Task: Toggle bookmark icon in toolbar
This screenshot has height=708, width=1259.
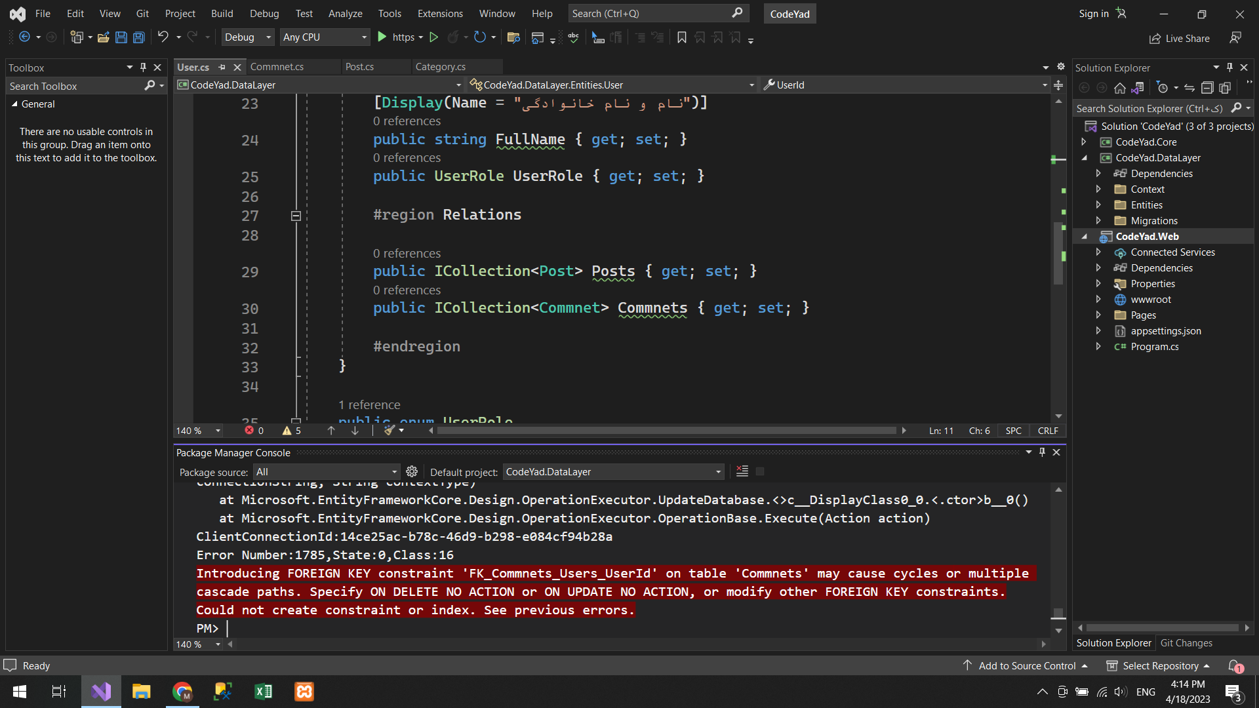Action: (x=682, y=37)
